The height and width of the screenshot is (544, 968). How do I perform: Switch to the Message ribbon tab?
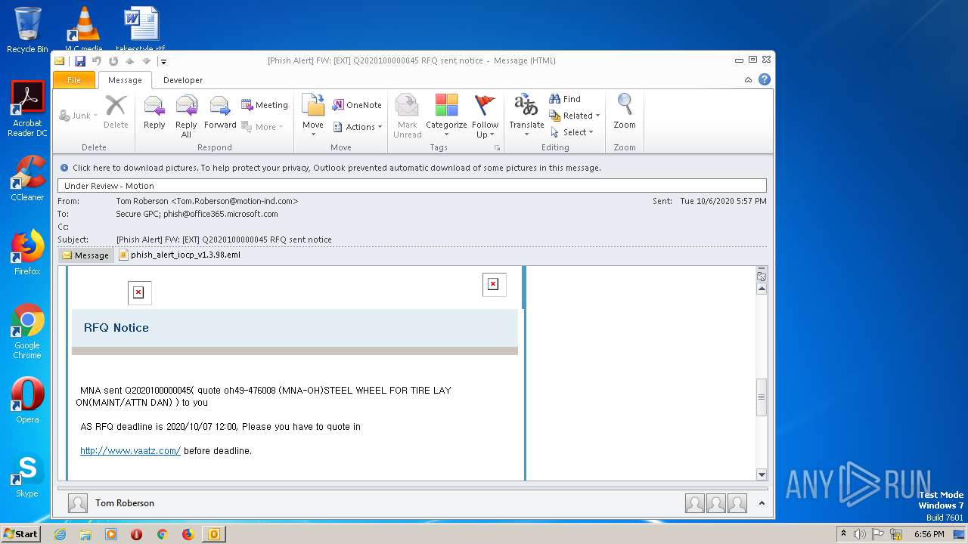[125, 80]
